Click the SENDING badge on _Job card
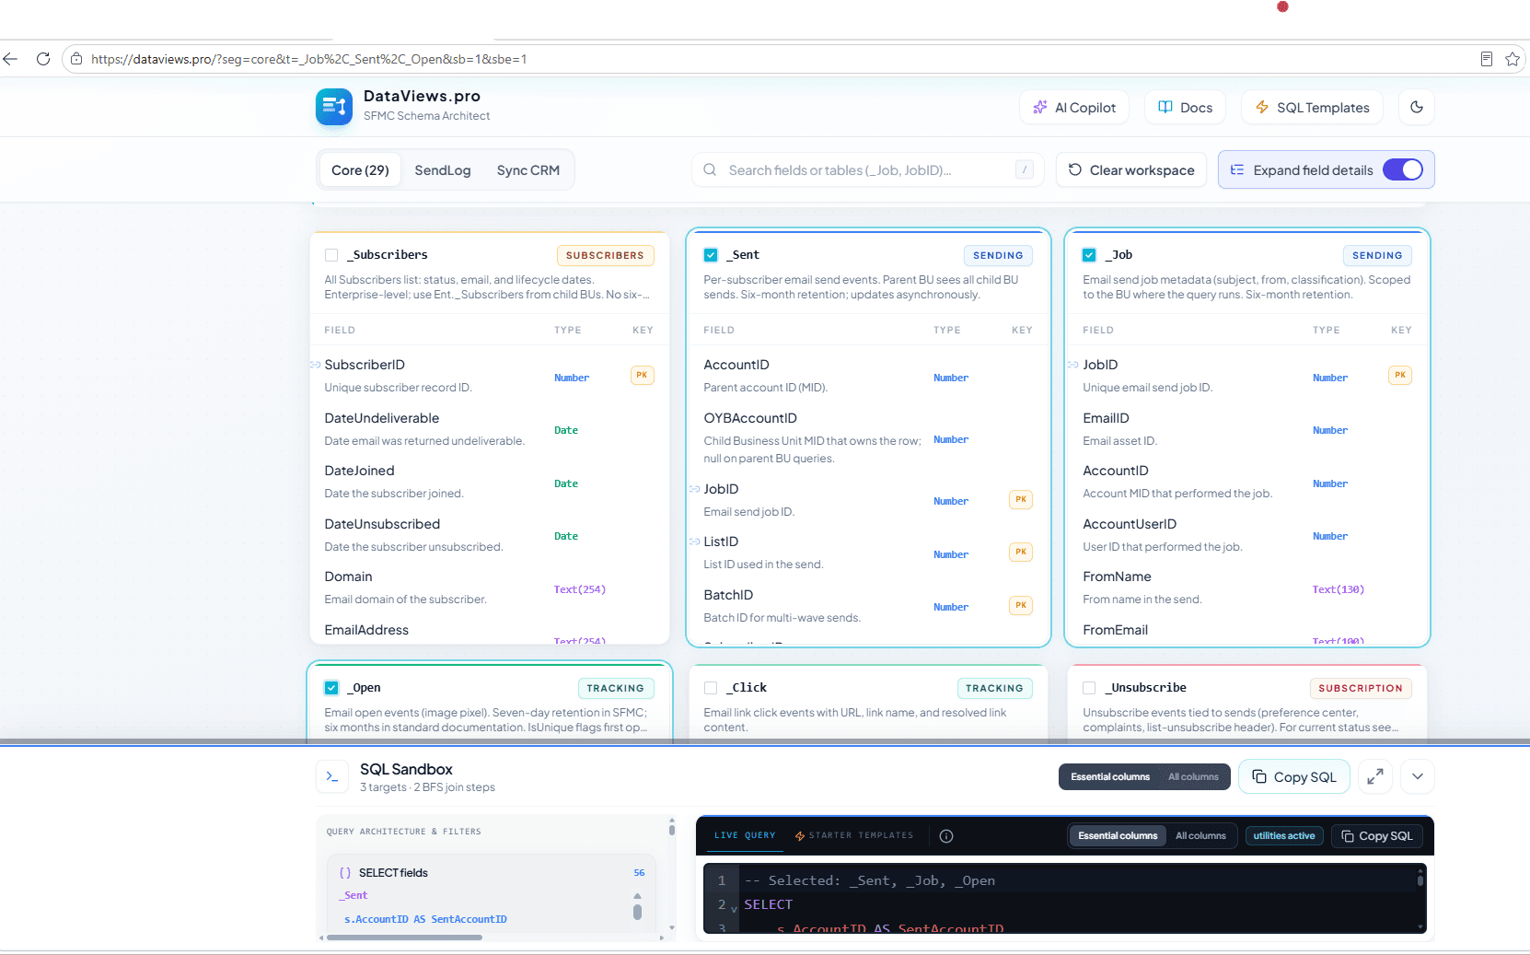Image resolution: width=1530 pixels, height=955 pixels. 1377,255
